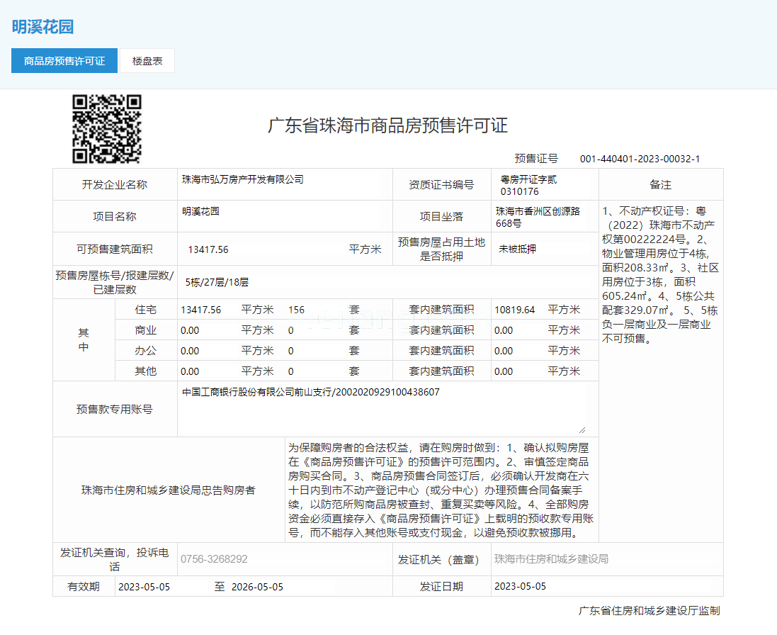Click the textarea resize handle in 预售款专用账号

pos(582,429)
